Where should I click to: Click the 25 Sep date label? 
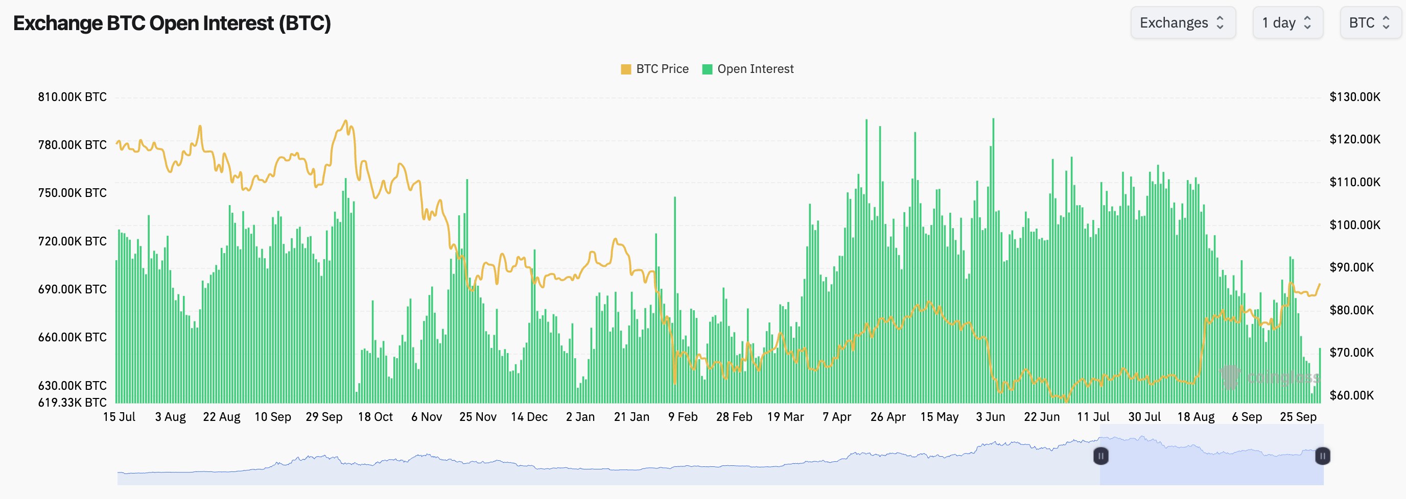(x=1299, y=417)
